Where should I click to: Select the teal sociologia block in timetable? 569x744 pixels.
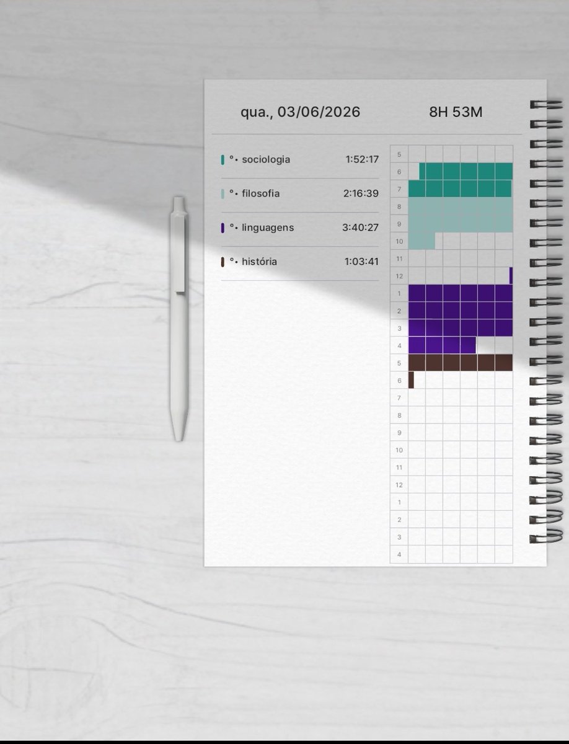461,180
